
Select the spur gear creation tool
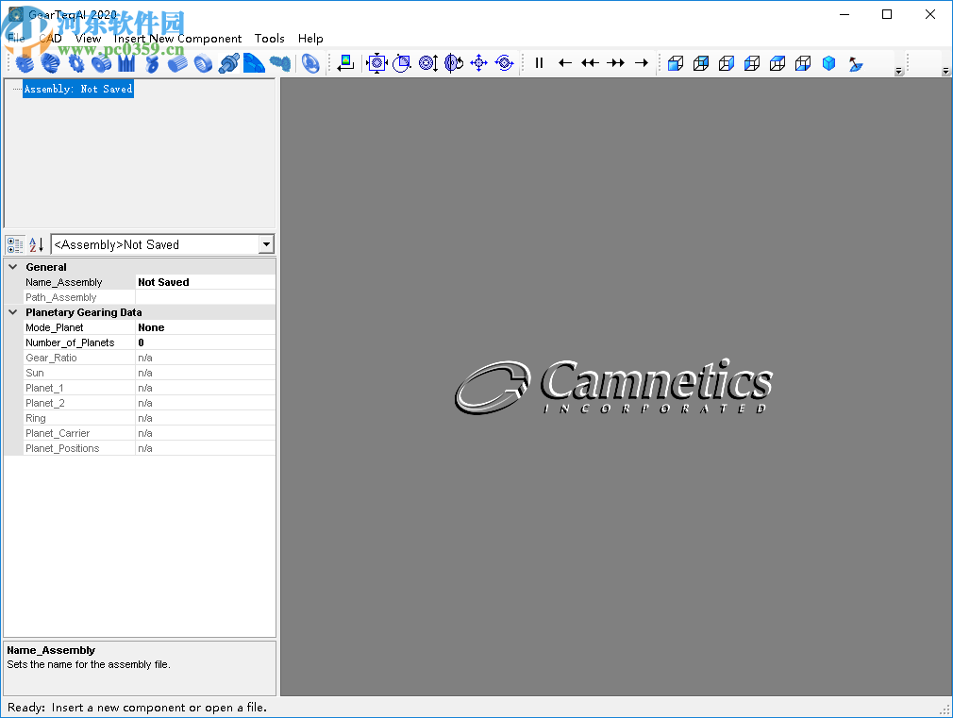pyautogui.click(x=24, y=62)
